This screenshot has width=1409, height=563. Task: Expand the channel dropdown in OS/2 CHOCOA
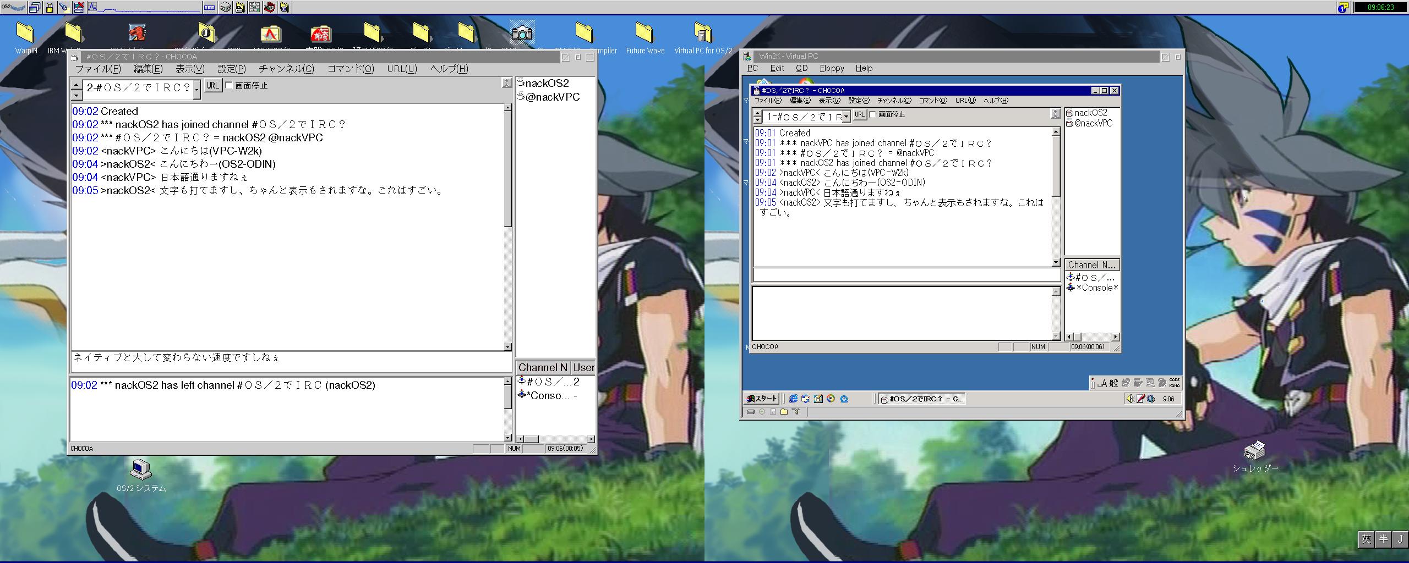197,89
